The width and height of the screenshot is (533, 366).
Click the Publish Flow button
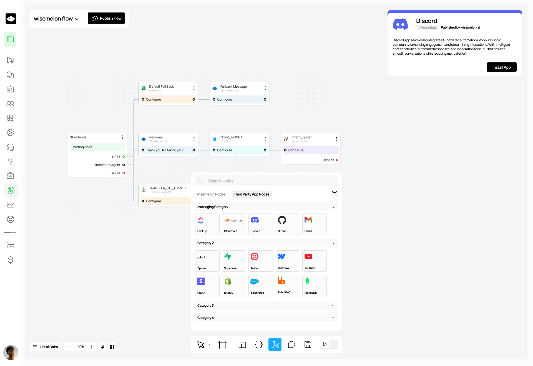click(x=106, y=18)
